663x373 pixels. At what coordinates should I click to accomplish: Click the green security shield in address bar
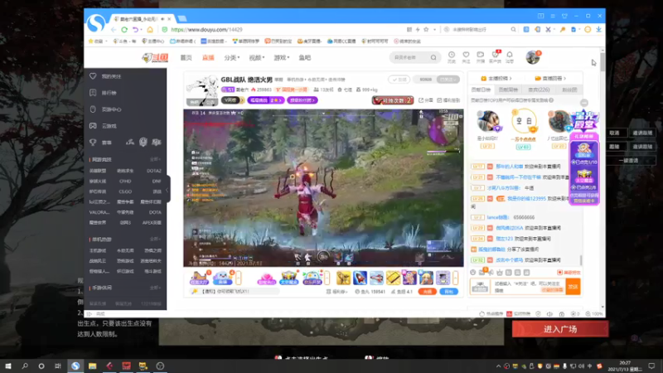pyautogui.click(x=165, y=30)
